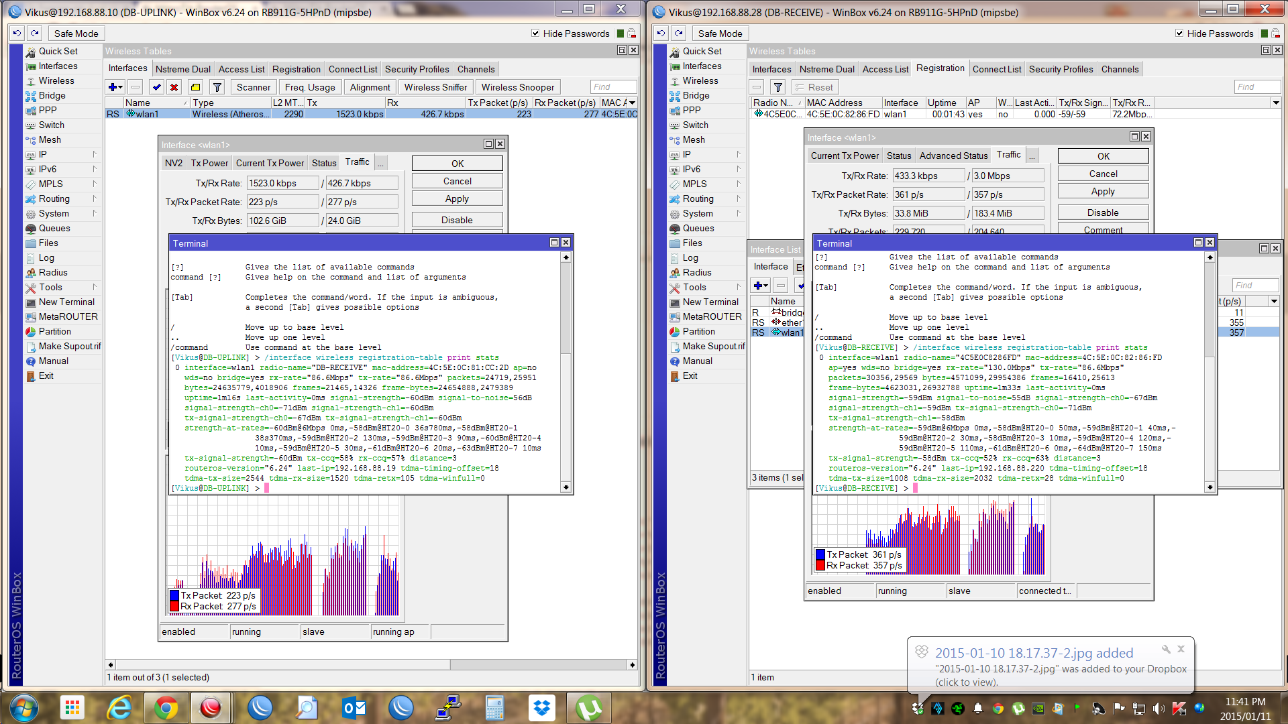1288x724 pixels.
Task: Click the blue plus Add button in left window
Action: pyautogui.click(x=112, y=87)
